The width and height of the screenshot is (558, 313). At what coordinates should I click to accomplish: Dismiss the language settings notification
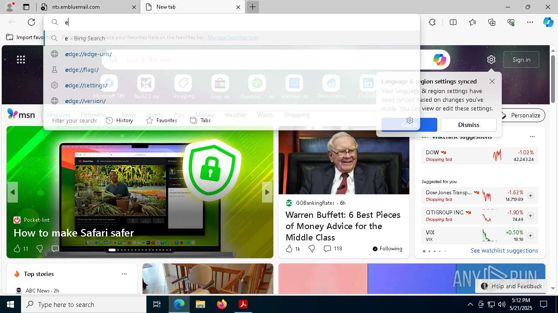click(469, 125)
